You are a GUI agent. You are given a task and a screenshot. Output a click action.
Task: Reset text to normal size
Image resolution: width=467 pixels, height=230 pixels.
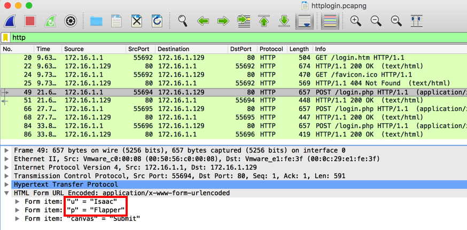tap(396, 20)
